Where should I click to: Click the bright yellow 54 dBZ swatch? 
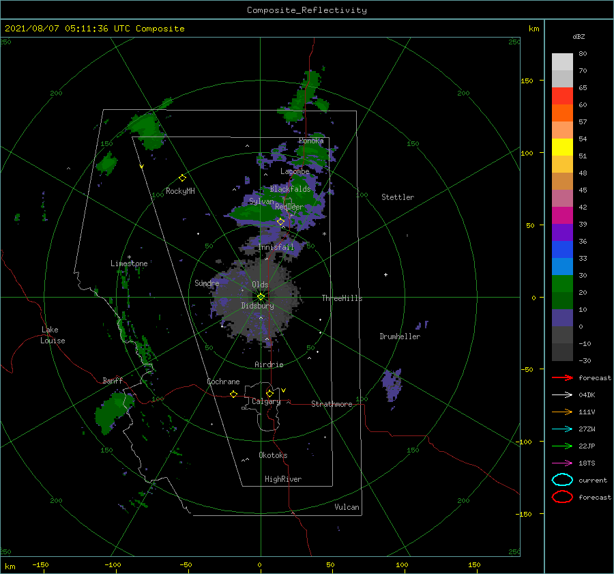click(562, 147)
